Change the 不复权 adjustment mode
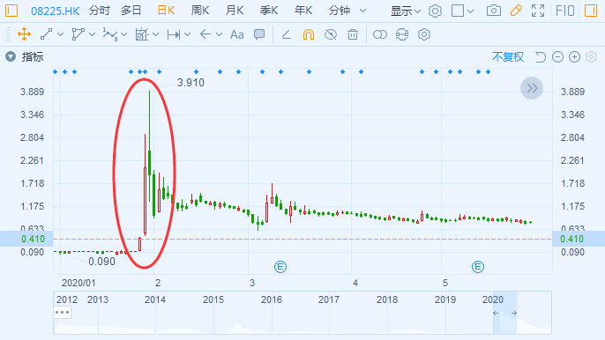Screen dimensions: 605x340 508,57
